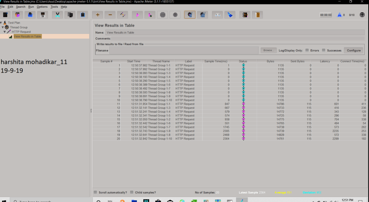Image resolution: width=369 pixels, height=202 pixels.
Task: Stop the test using the Stop icon
Action: pyautogui.click(x=162, y=15)
